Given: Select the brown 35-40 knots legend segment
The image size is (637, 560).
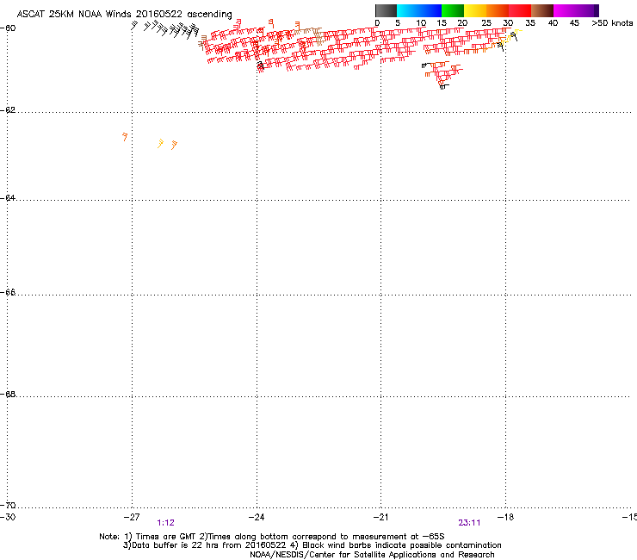Looking at the screenshot, I should click(x=542, y=10).
